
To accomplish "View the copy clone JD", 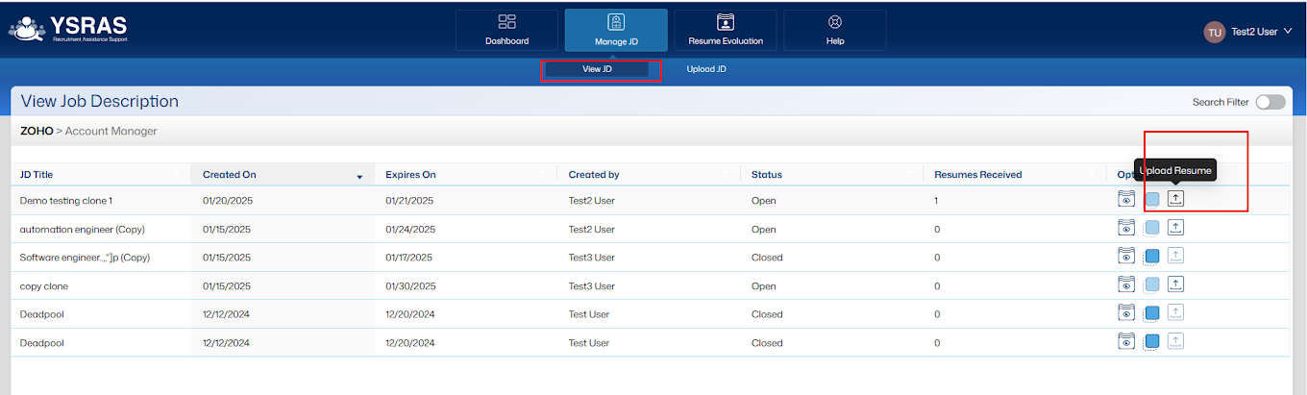I will tap(1126, 284).
